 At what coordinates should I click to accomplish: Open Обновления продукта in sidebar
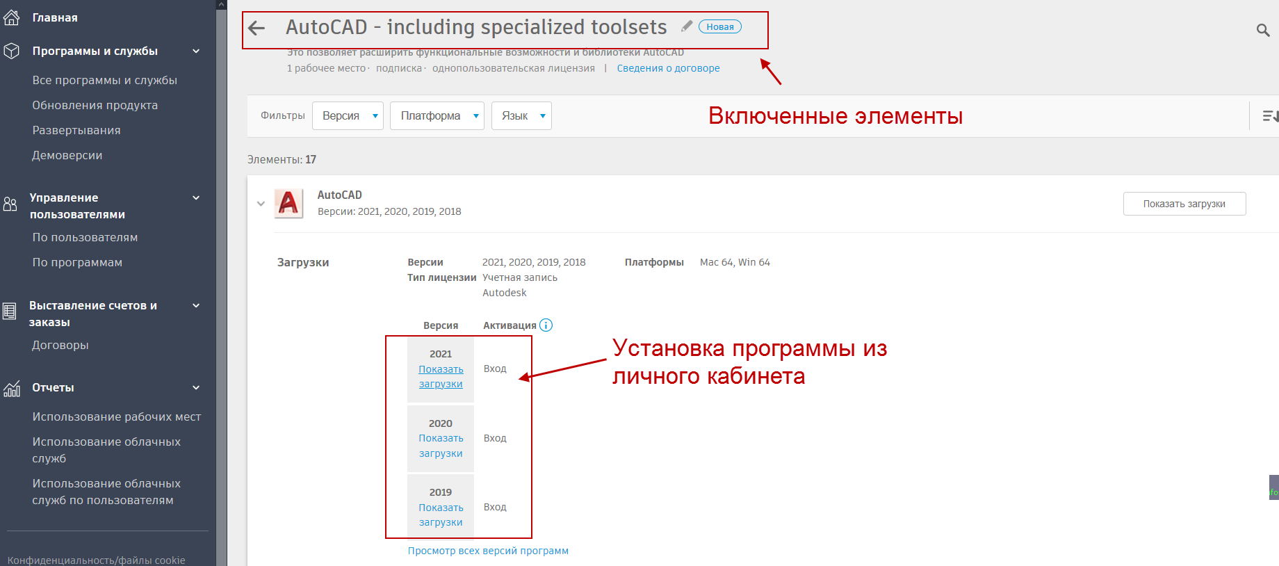[95, 106]
